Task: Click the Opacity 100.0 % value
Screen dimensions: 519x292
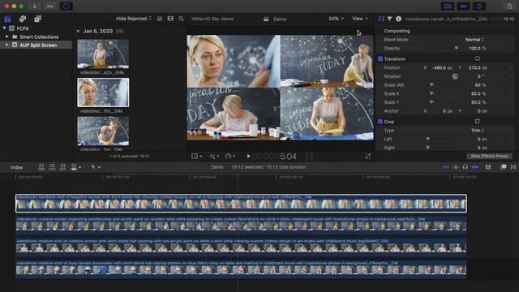Action: 477,49
